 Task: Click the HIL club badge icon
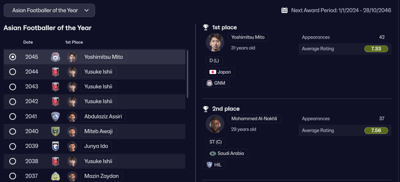pyautogui.click(x=209, y=165)
